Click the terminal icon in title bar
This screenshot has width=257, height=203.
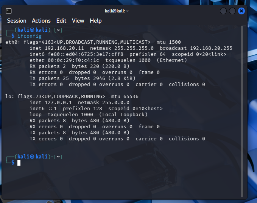(x=9, y=11)
